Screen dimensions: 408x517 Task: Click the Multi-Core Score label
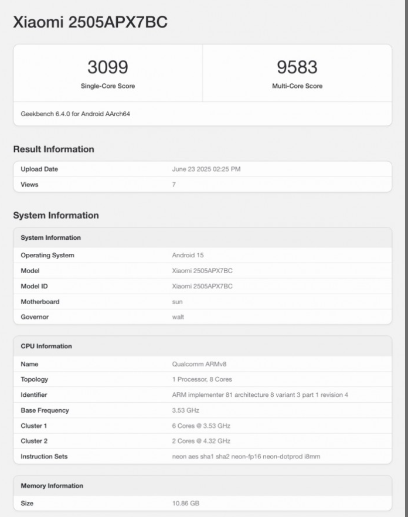pos(297,86)
